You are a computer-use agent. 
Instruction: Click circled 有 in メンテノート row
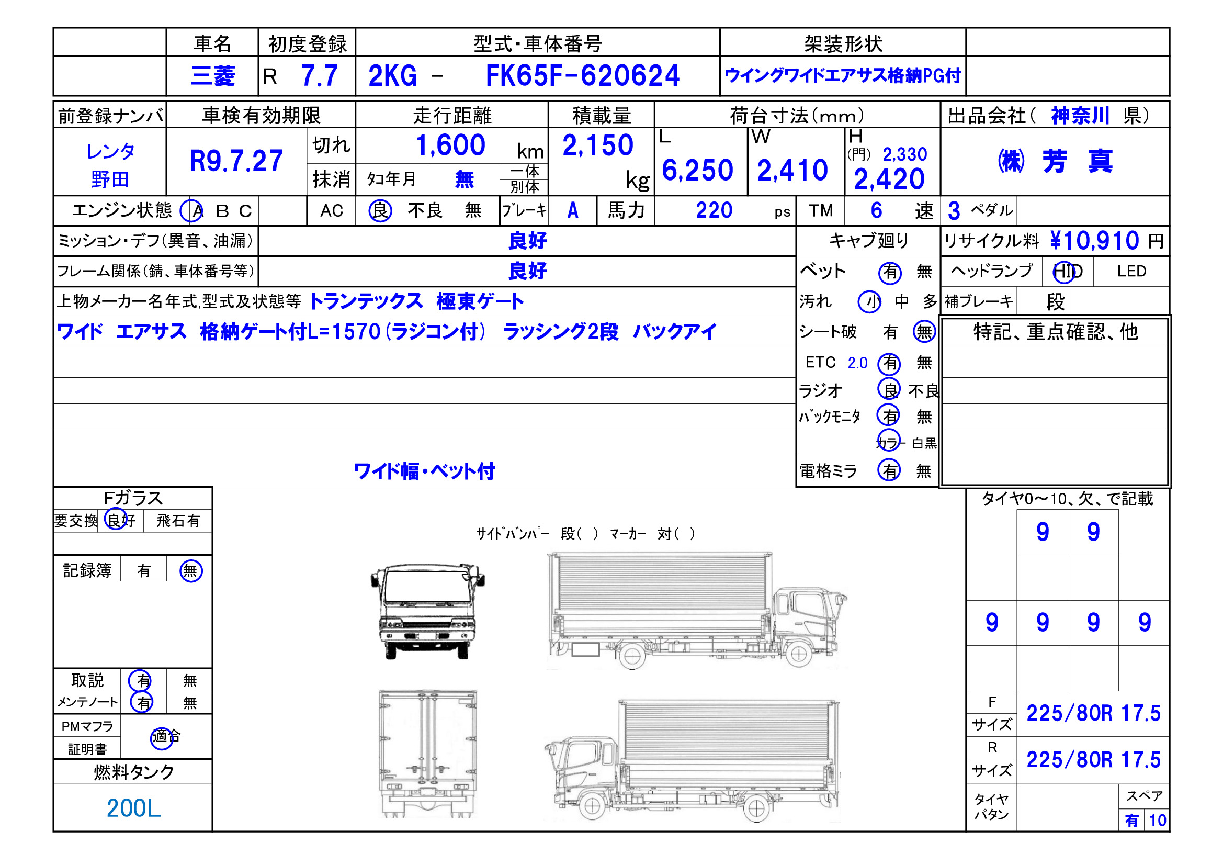pos(141,702)
